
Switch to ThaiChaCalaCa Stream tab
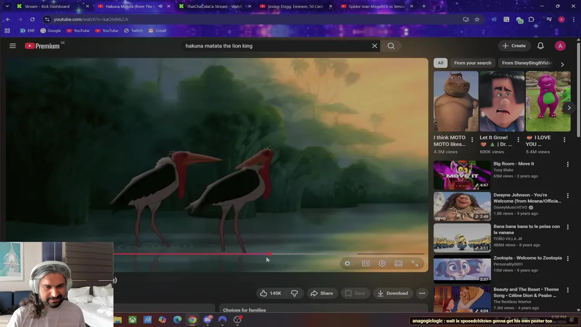214,6
